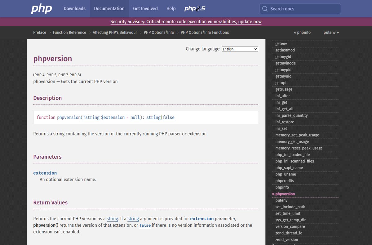This screenshot has width=372, height=245.
Task: Click the false return type in signature
Action: (169, 118)
